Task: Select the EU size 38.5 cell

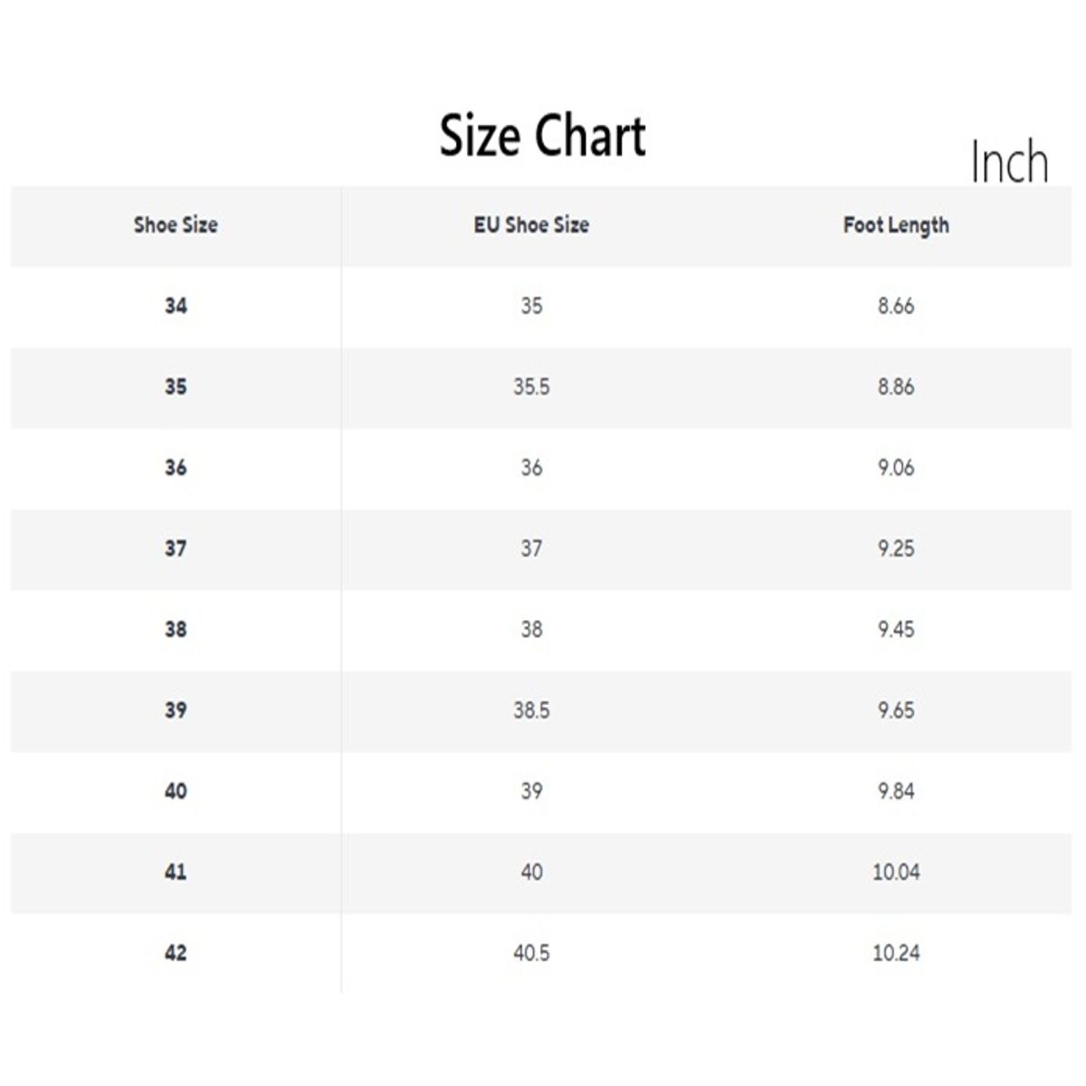Action: [531, 710]
